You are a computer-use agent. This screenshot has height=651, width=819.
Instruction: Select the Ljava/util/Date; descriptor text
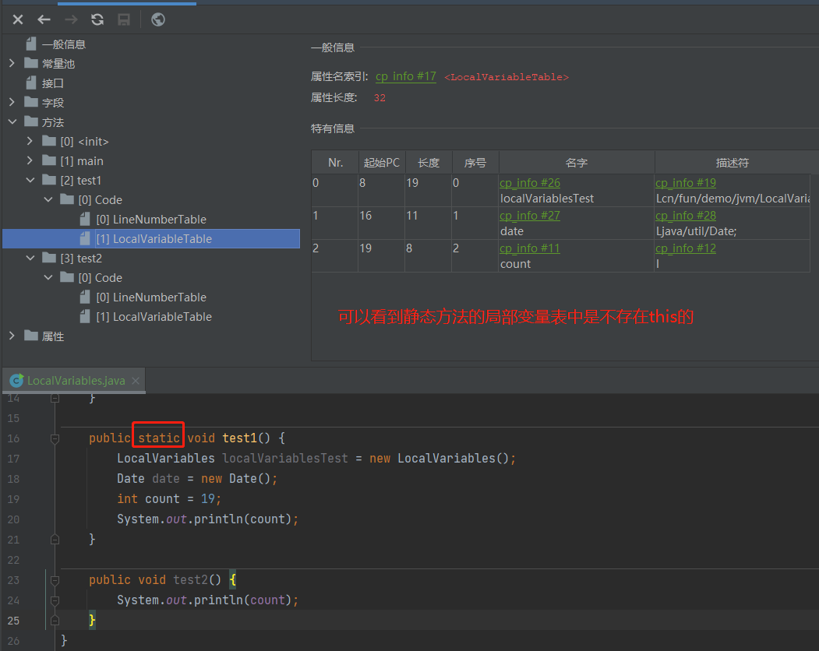[x=696, y=231]
